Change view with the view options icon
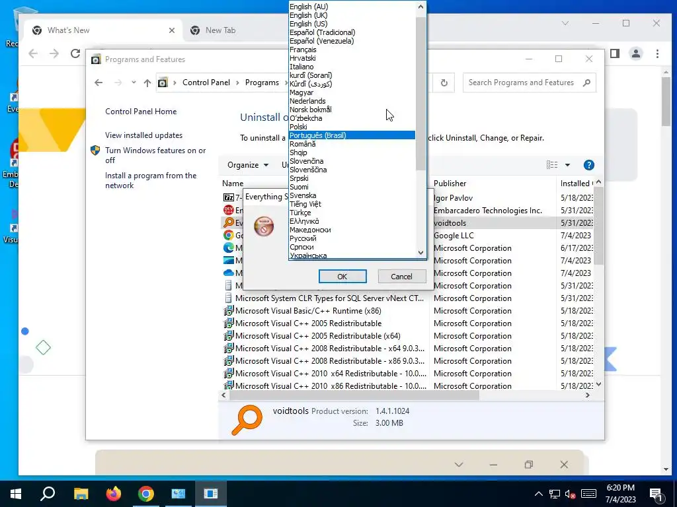 click(552, 164)
